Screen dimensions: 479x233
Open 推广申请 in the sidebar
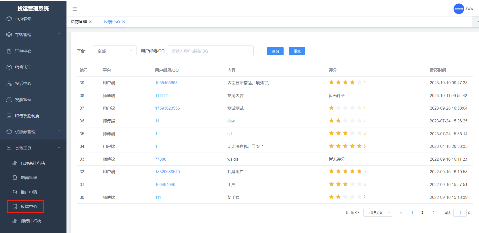pyautogui.click(x=29, y=192)
